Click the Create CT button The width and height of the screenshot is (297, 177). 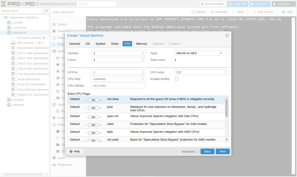point(260,4)
